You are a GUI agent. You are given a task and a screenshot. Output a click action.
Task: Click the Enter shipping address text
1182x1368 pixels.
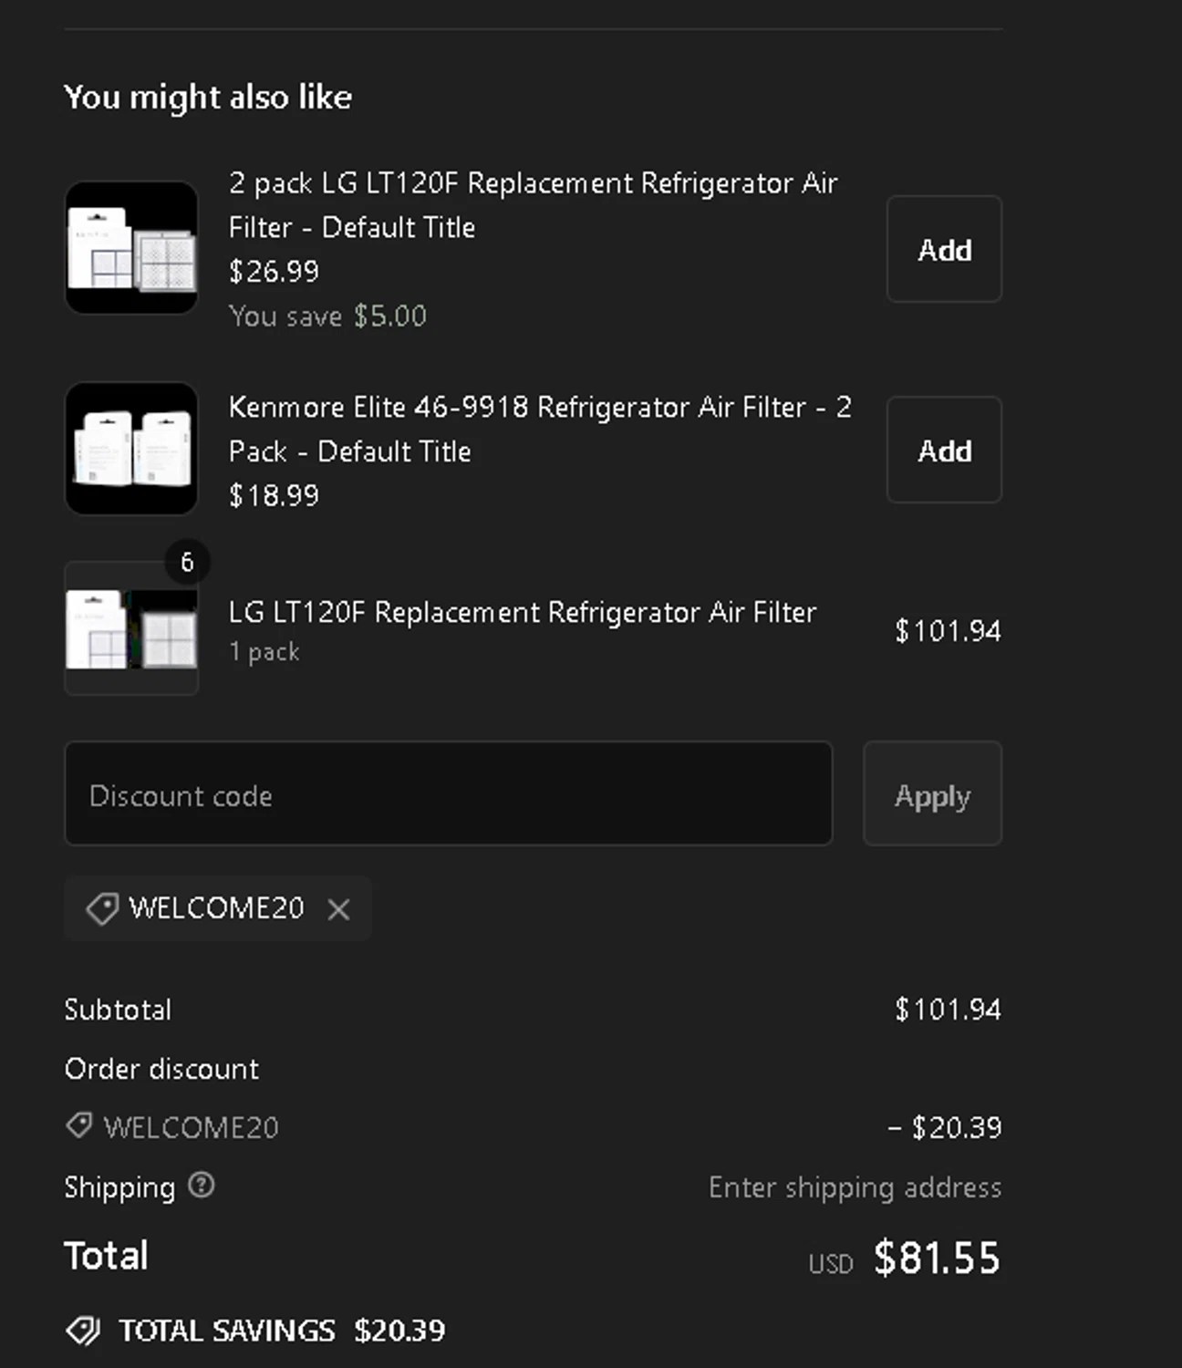point(855,1187)
